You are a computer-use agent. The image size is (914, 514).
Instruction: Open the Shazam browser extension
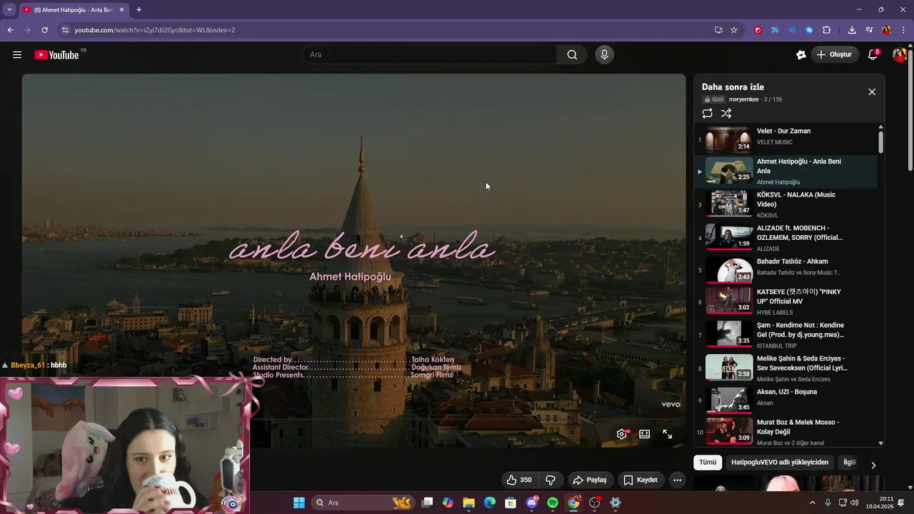pos(809,30)
